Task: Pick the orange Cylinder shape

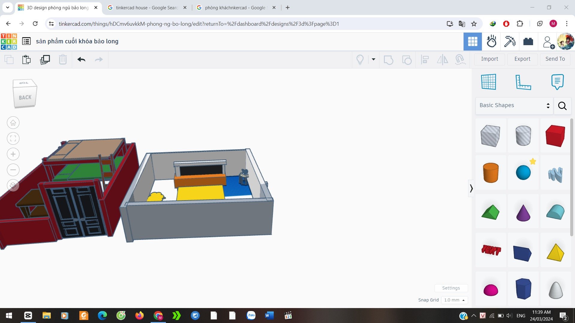Action: click(491, 173)
